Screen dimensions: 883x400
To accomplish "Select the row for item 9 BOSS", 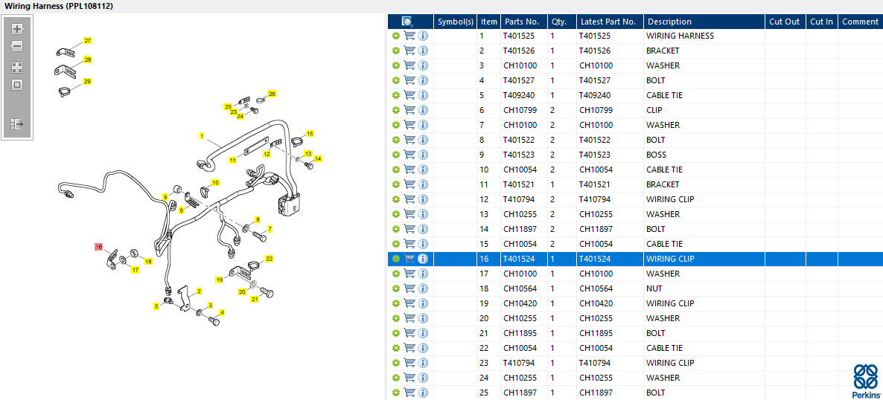I will click(634, 154).
